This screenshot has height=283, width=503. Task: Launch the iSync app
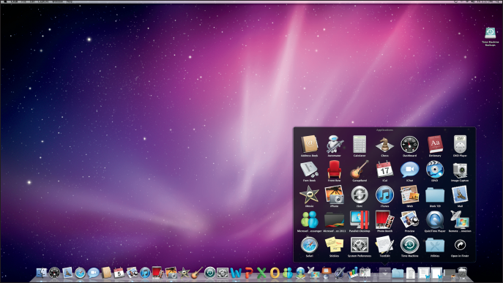[359, 195]
